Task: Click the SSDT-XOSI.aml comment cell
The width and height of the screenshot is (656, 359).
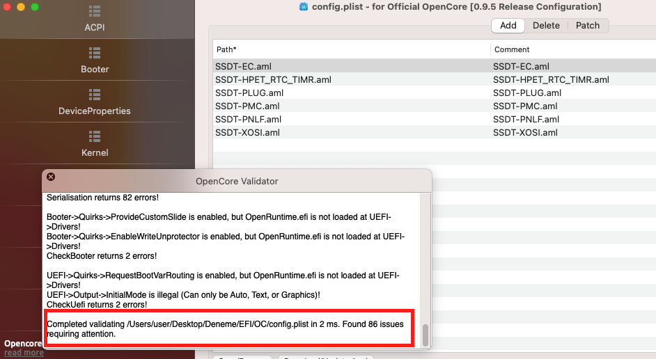Action: [525, 132]
